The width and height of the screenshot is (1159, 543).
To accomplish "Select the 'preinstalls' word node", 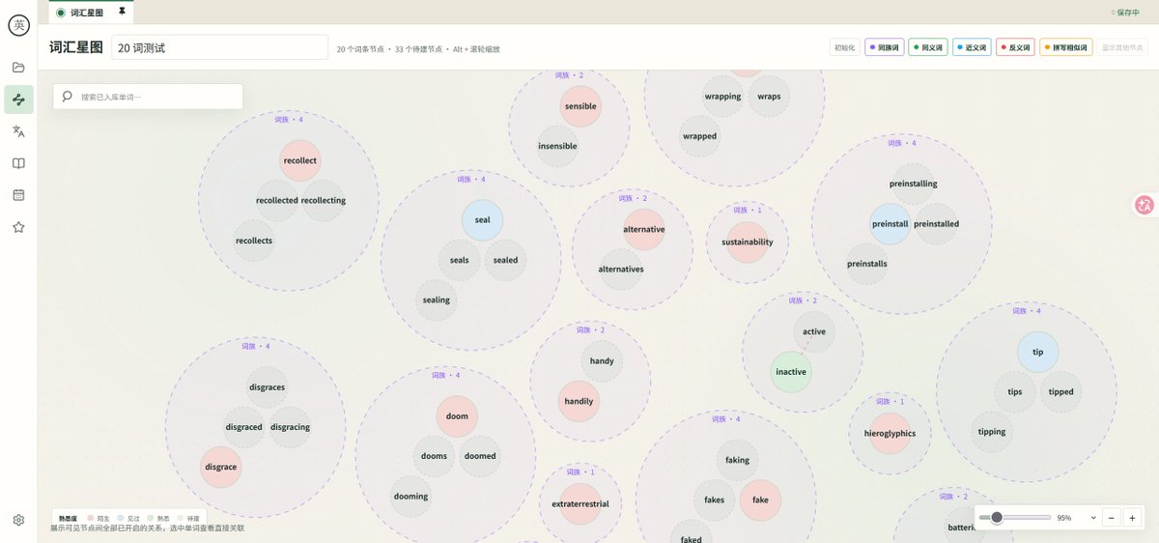I will coord(866,263).
